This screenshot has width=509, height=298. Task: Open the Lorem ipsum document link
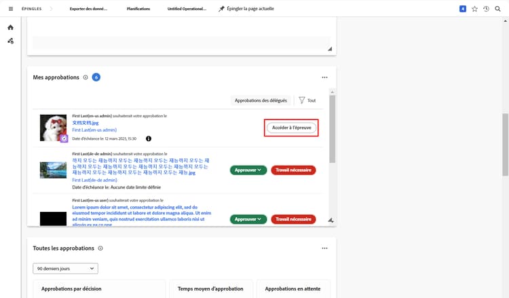142,216
